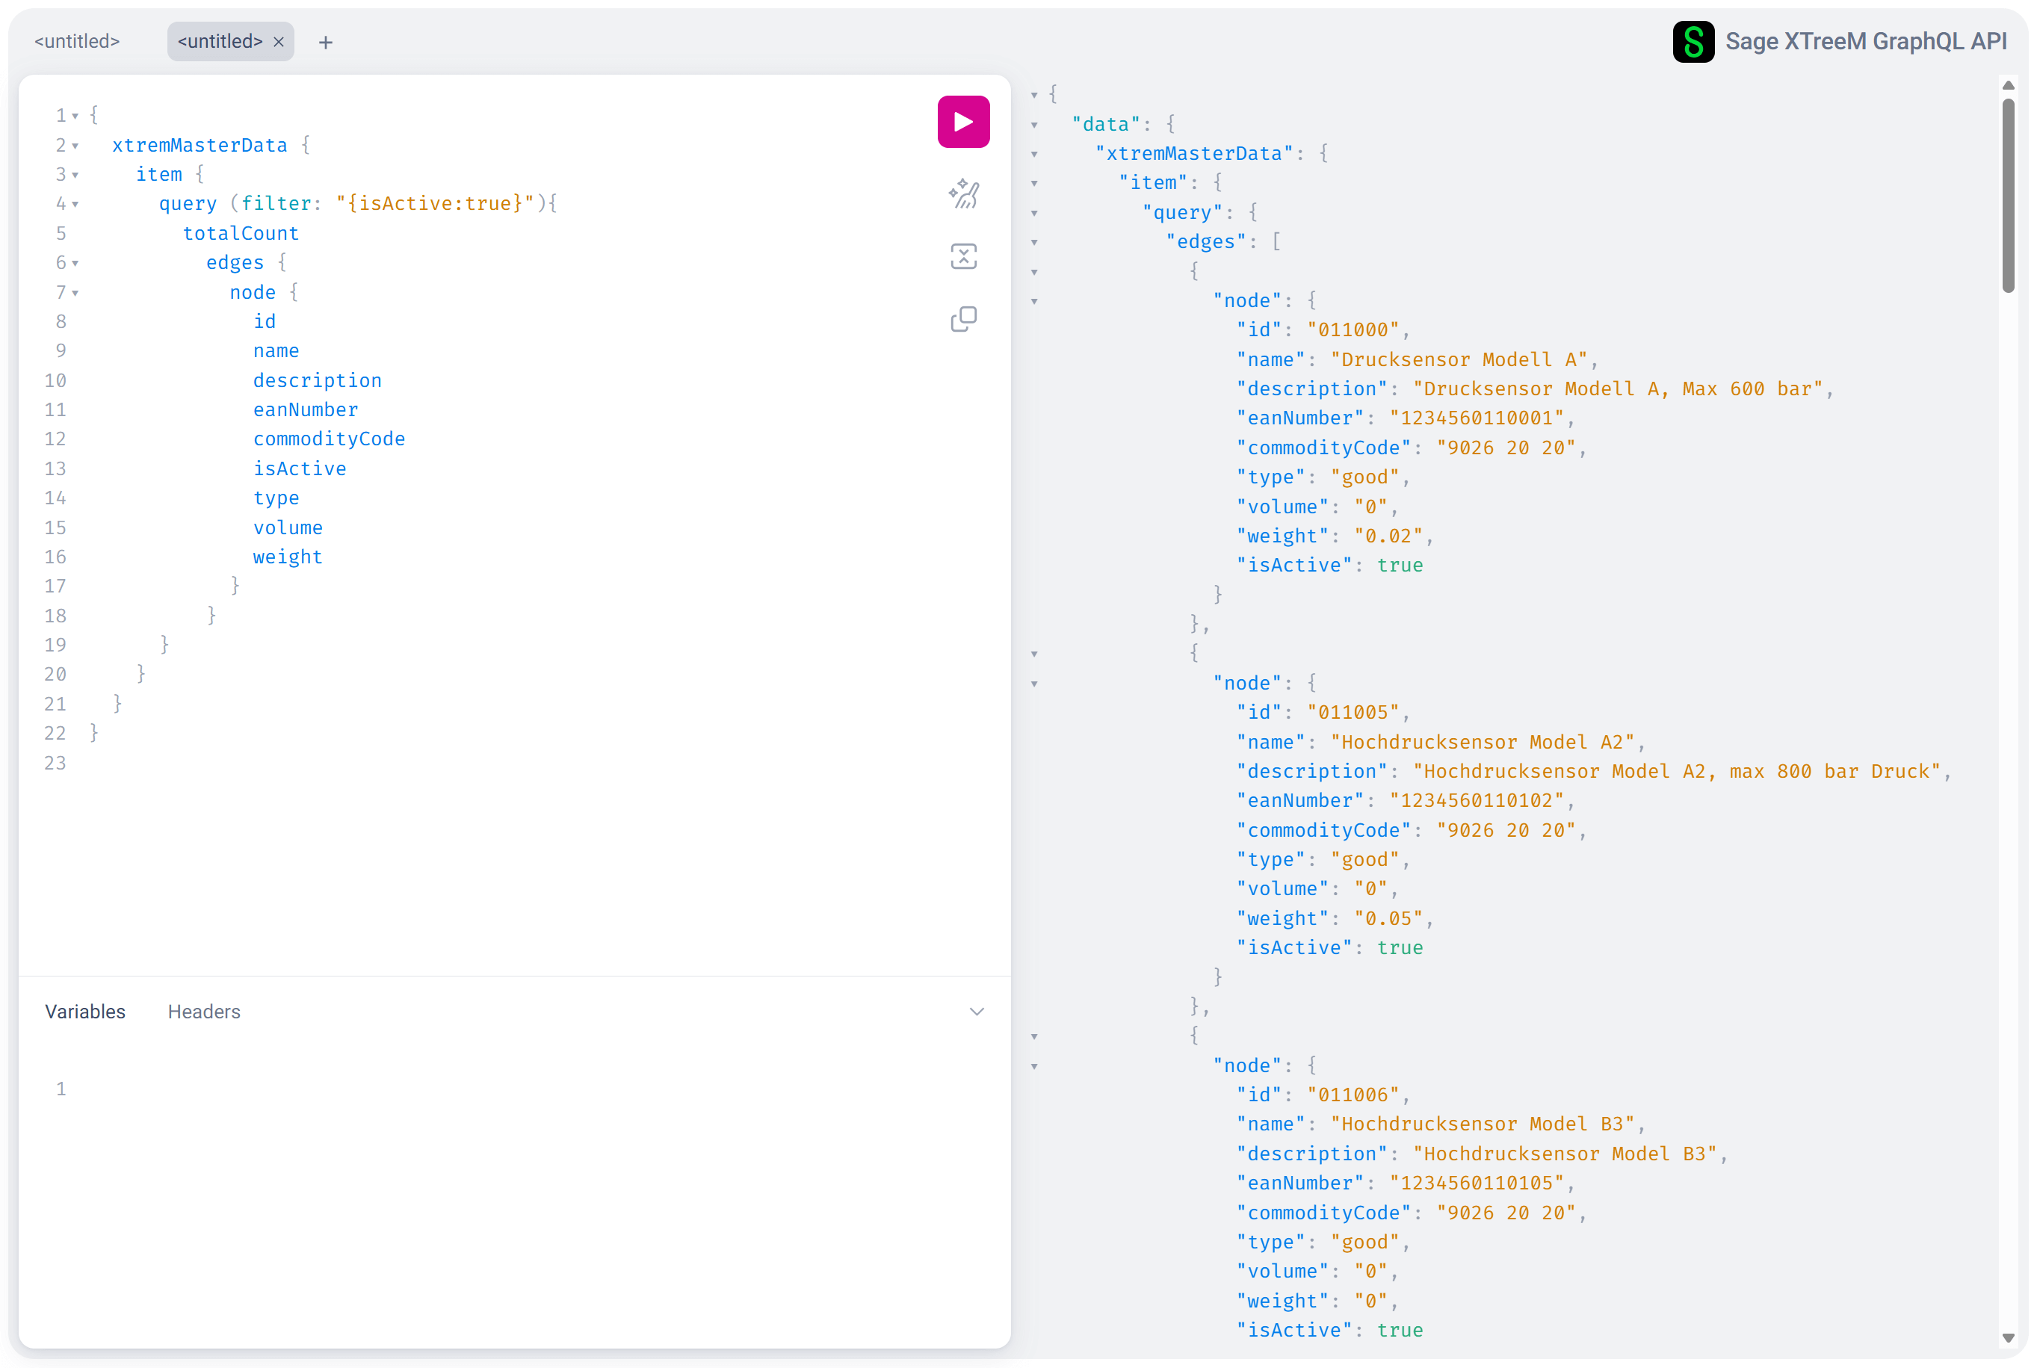2037x1368 pixels.
Task: Click the totalCount field on line 5
Action: (x=241, y=233)
